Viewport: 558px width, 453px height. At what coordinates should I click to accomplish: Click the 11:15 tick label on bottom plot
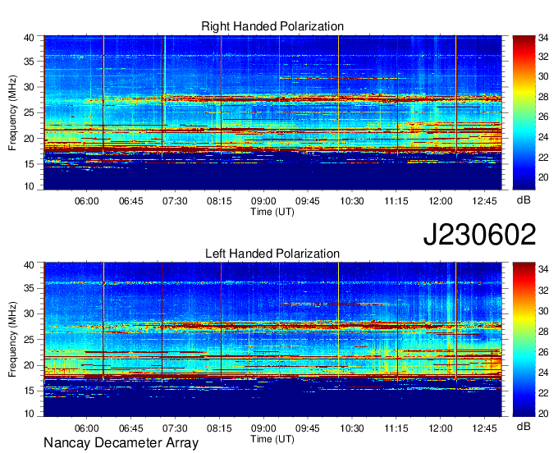click(396, 428)
